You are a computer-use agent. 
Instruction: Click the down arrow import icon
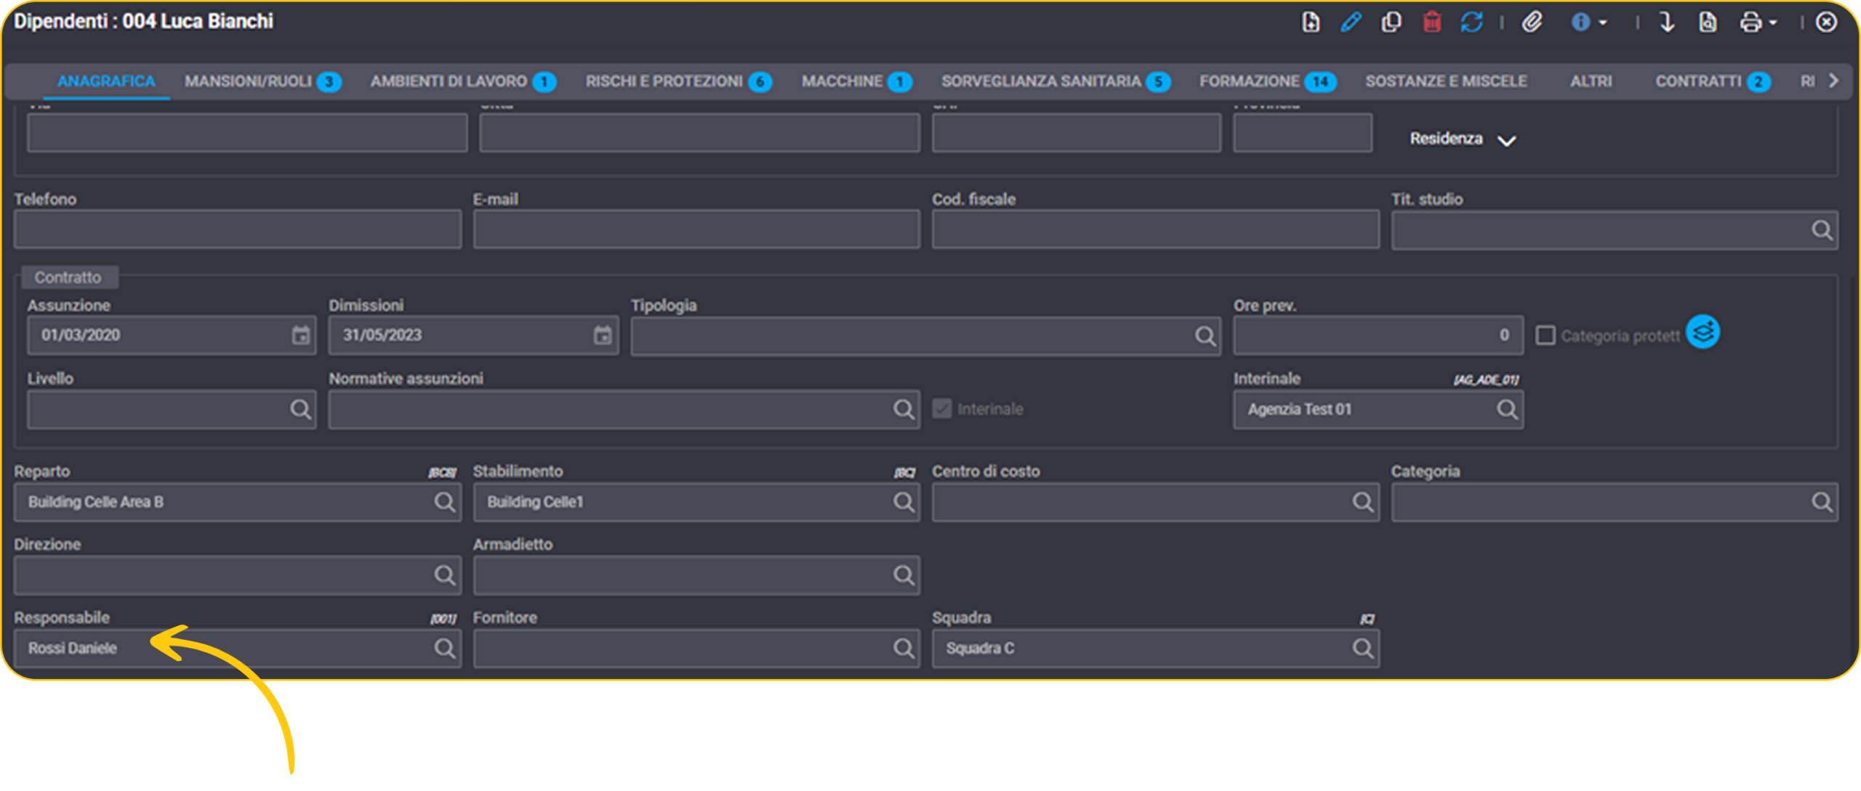click(1667, 22)
